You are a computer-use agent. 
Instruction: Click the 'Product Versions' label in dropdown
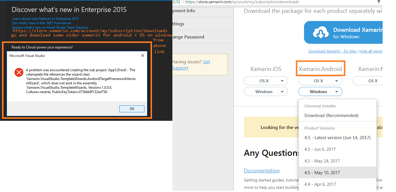320,128
